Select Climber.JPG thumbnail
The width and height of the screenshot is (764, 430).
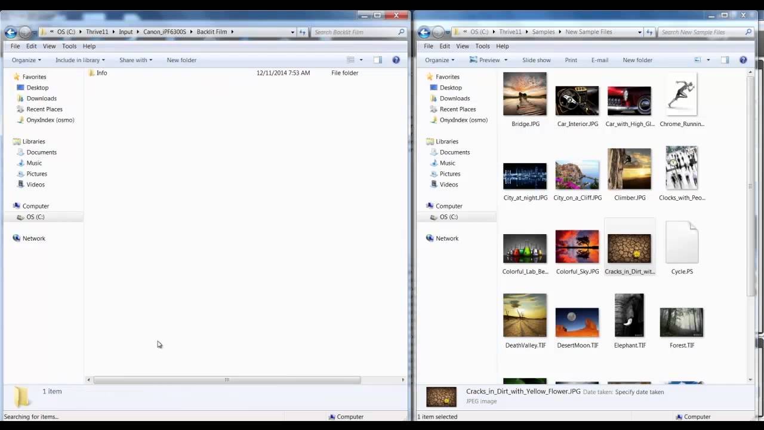pos(629,169)
